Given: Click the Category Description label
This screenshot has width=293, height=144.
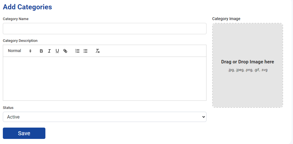Looking at the screenshot, I should tap(20, 41).
